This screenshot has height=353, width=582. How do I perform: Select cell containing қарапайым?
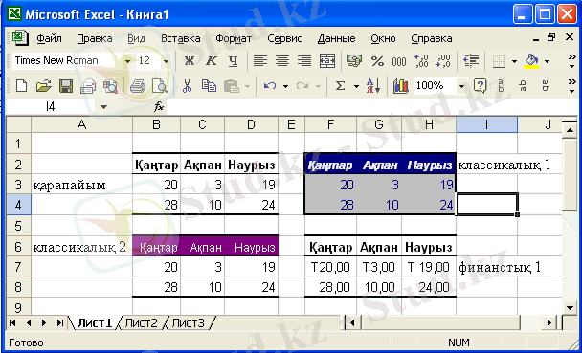(x=81, y=185)
